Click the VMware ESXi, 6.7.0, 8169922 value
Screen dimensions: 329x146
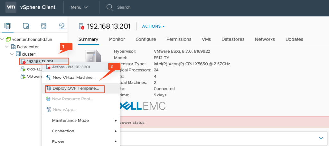pos(182,51)
